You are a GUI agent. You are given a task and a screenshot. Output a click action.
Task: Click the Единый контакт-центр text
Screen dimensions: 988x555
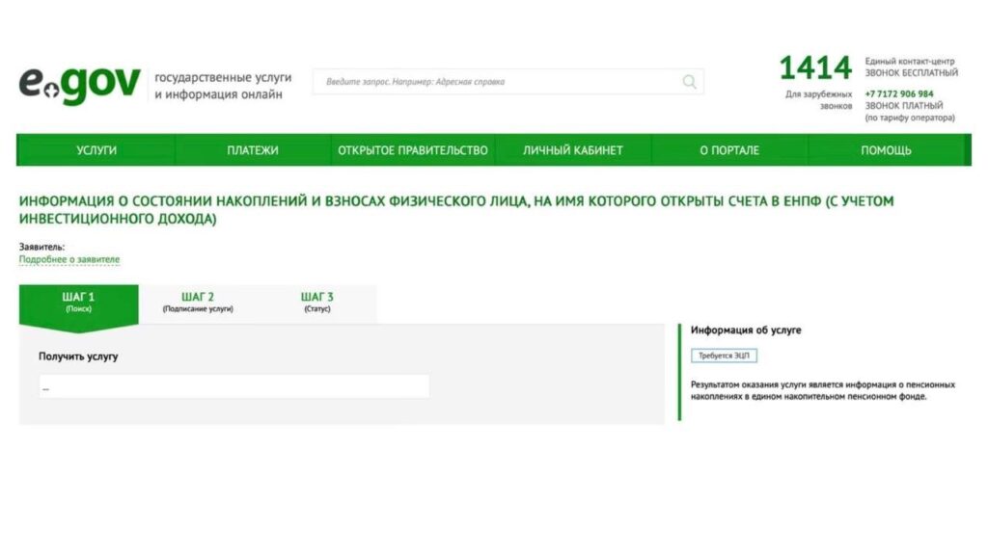tap(910, 61)
